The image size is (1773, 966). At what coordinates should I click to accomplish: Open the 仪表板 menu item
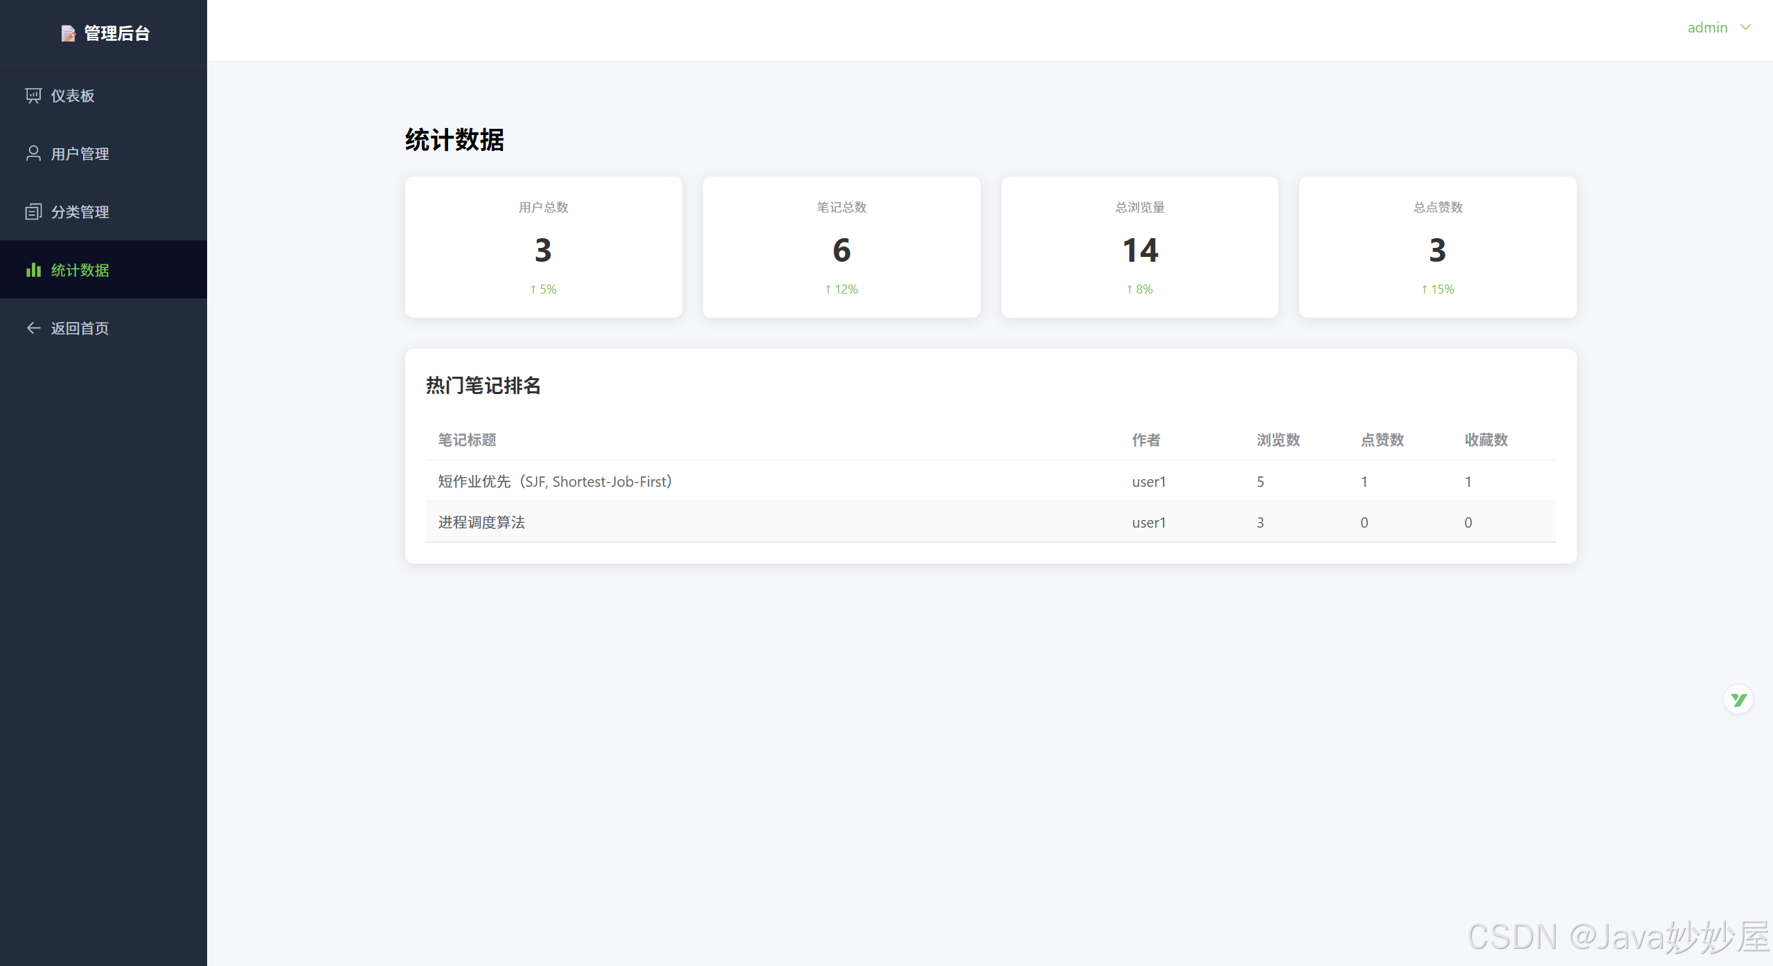click(73, 96)
